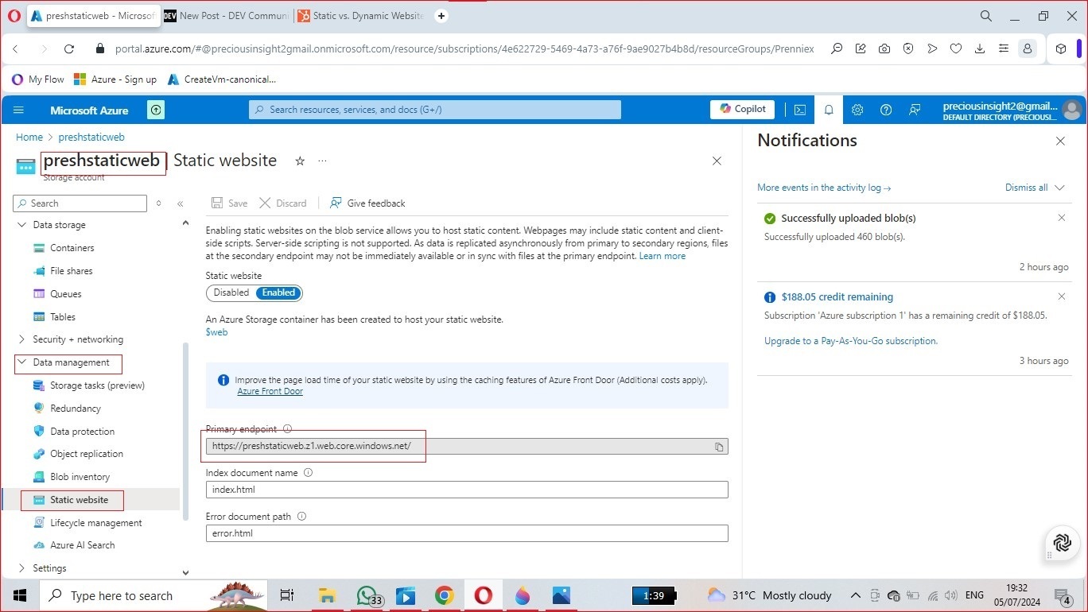The image size is (1088, 612).
Task: Open the portal settings gear
Action: [x=857, y=110]
